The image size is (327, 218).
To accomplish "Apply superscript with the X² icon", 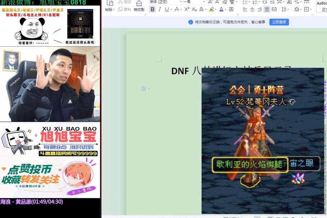I will click(186, 10).
